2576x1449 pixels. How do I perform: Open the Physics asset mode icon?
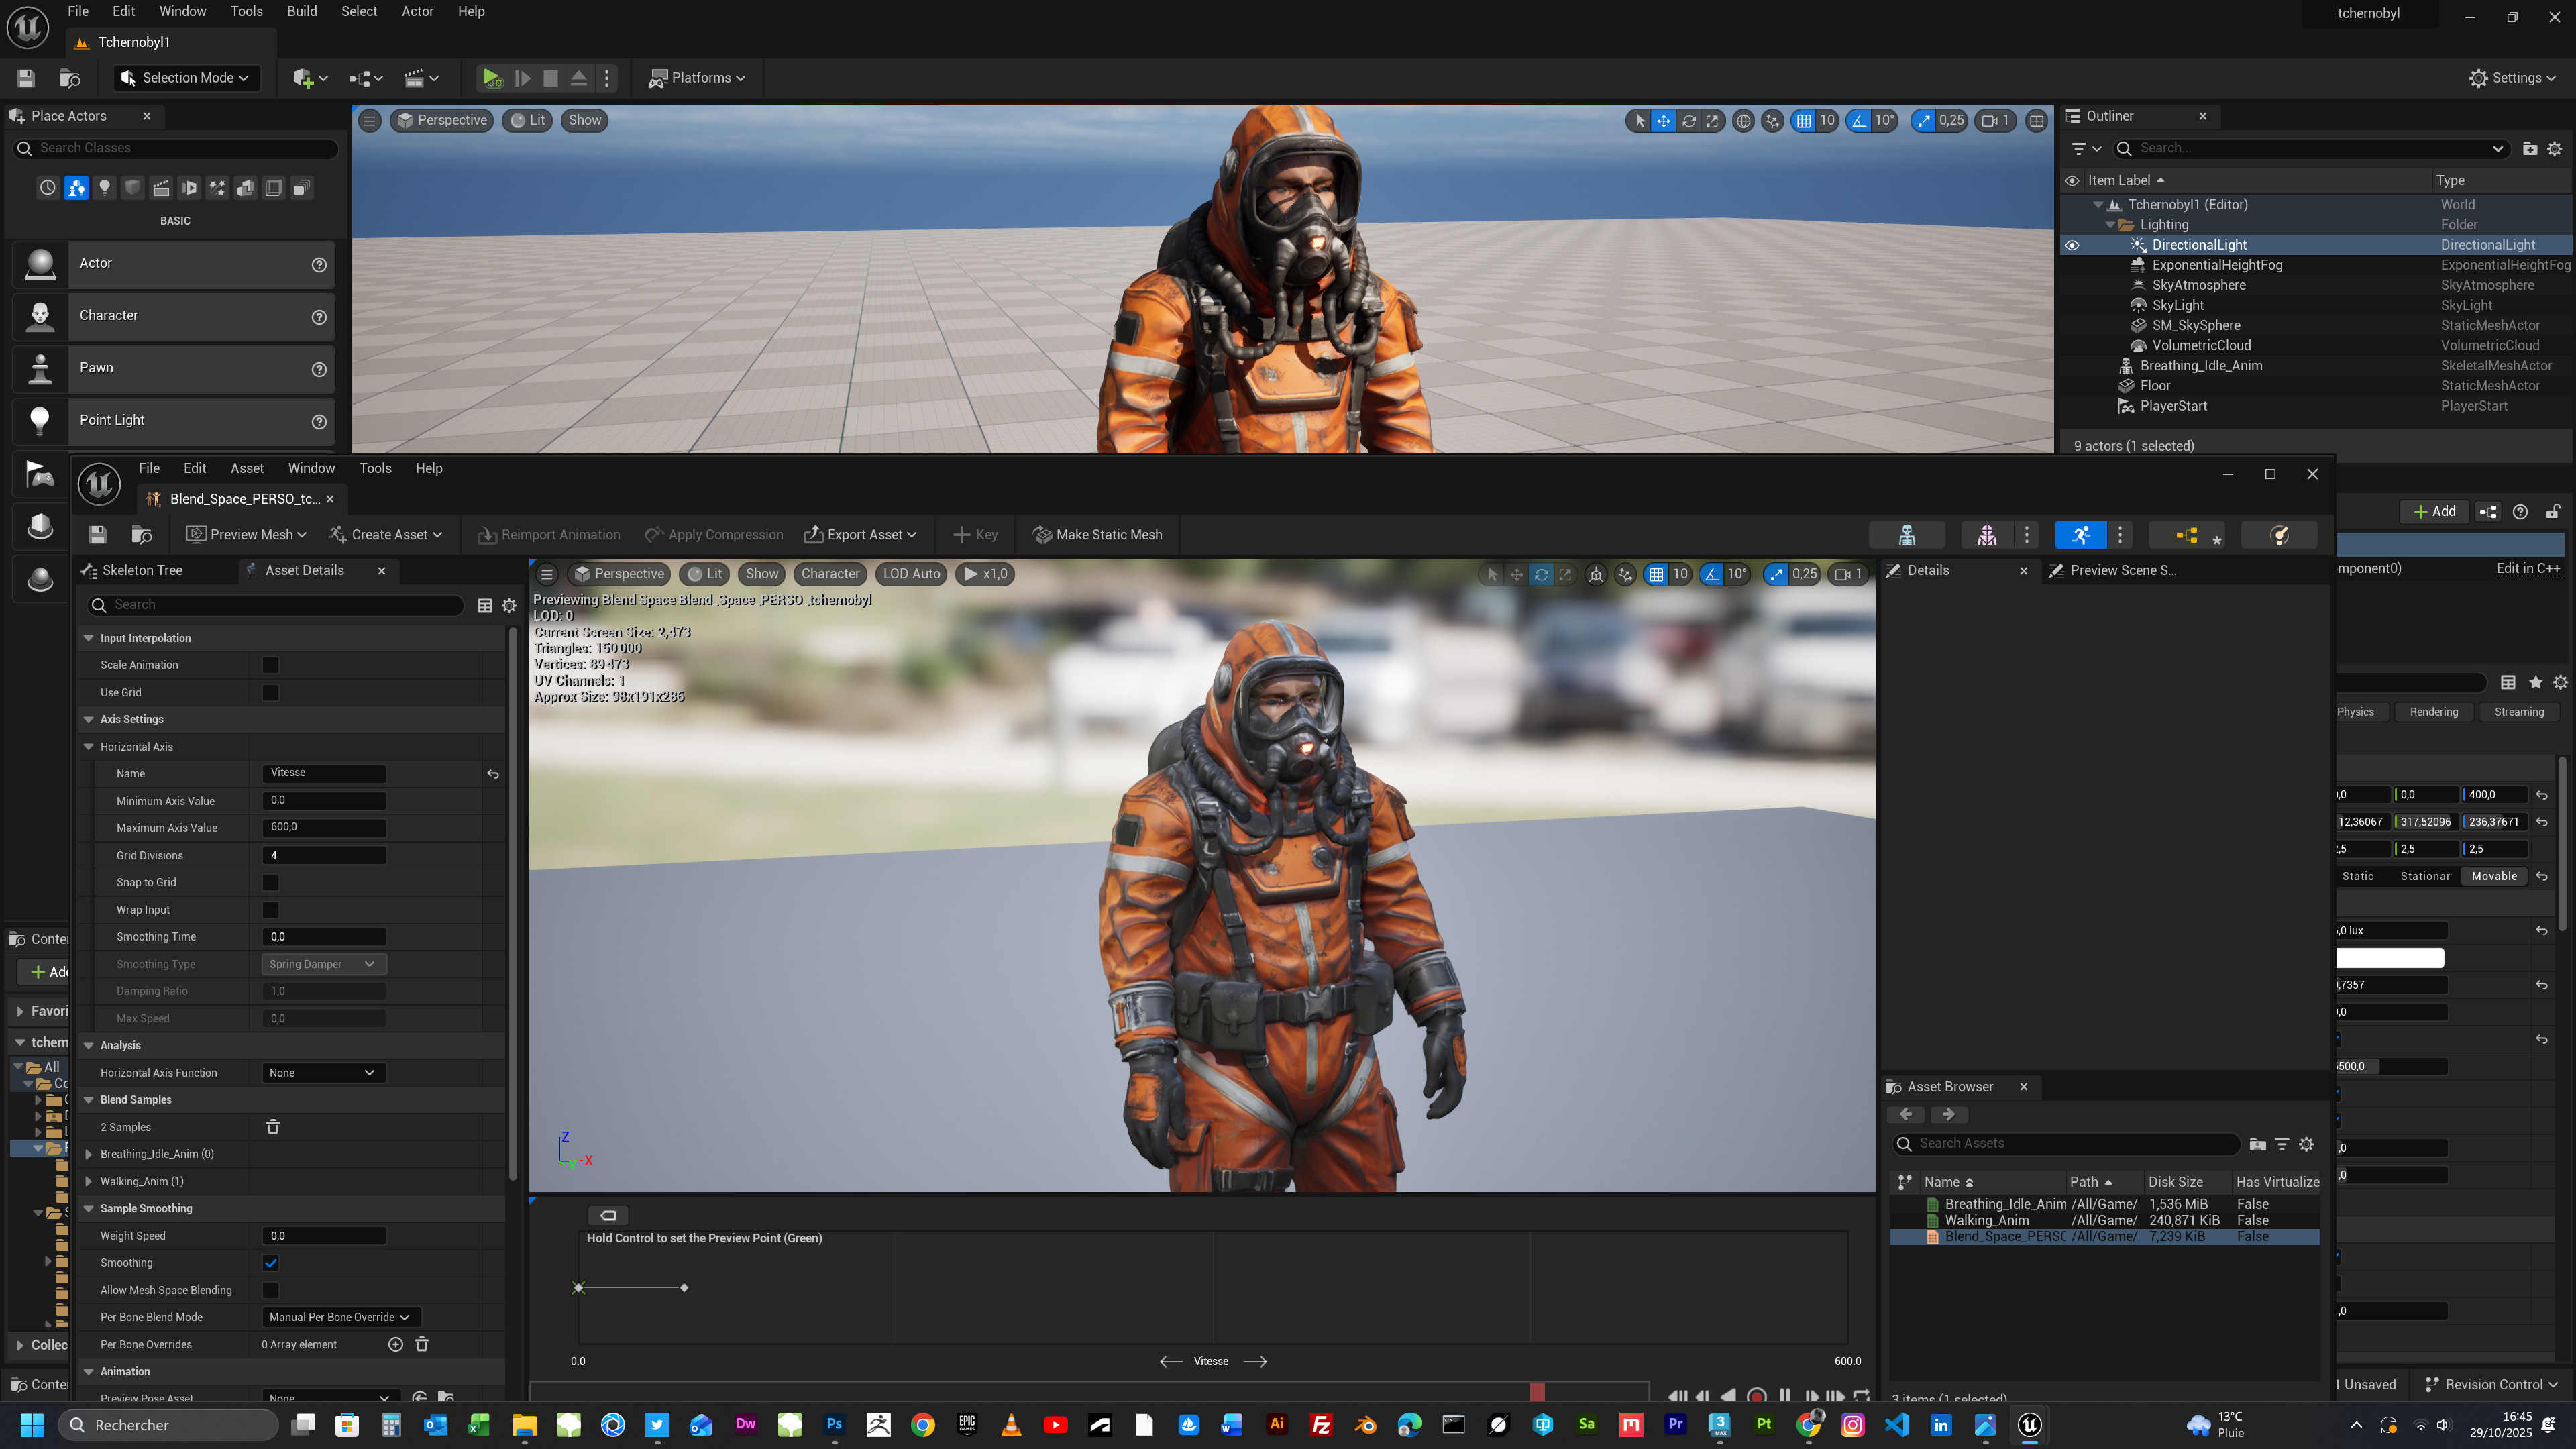tap(2279, 535)
